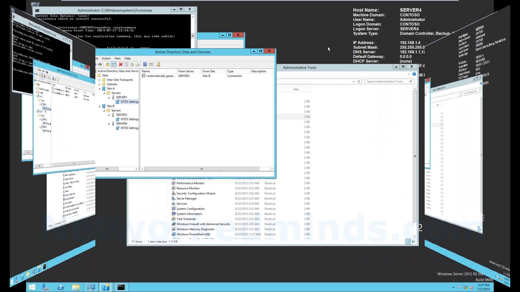520x292 pixels.
Task: Click the Action Center flag tray icon
Action: tap(459, 287)
